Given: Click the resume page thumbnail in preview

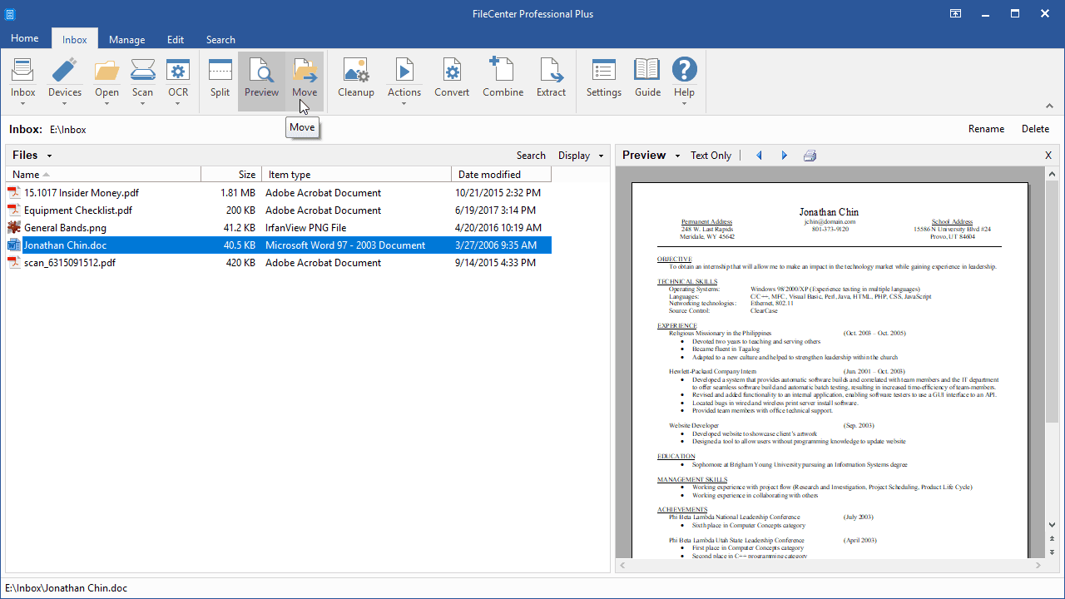Looking at the screenshot, I should click(x=830, y=370).
